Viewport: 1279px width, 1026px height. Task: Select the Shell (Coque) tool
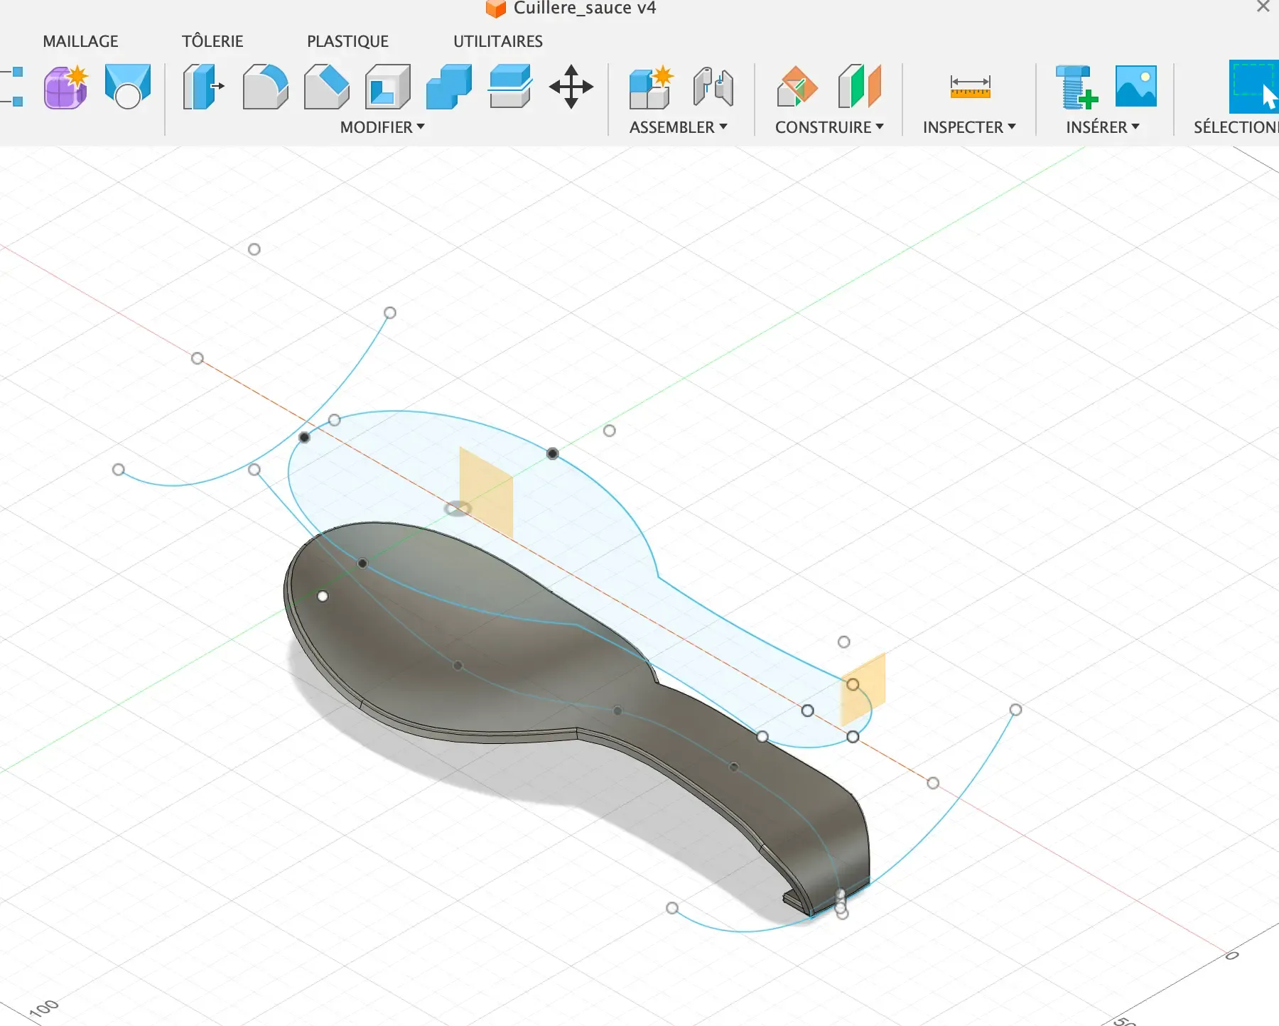pos(388,87)
